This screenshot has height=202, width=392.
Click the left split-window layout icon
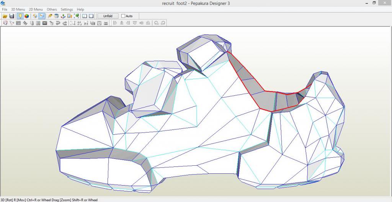coord(85,16)
